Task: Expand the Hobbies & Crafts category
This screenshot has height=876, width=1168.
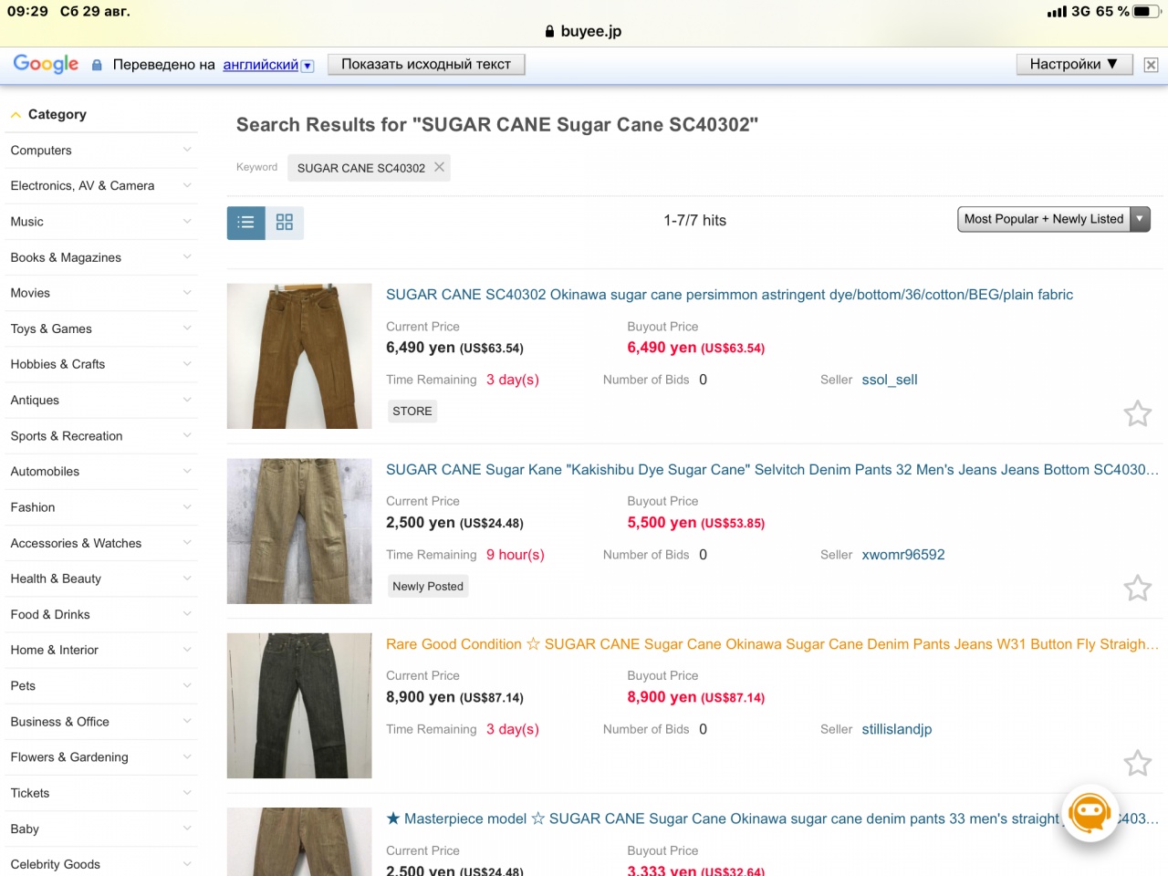Action: coord(101,364)
